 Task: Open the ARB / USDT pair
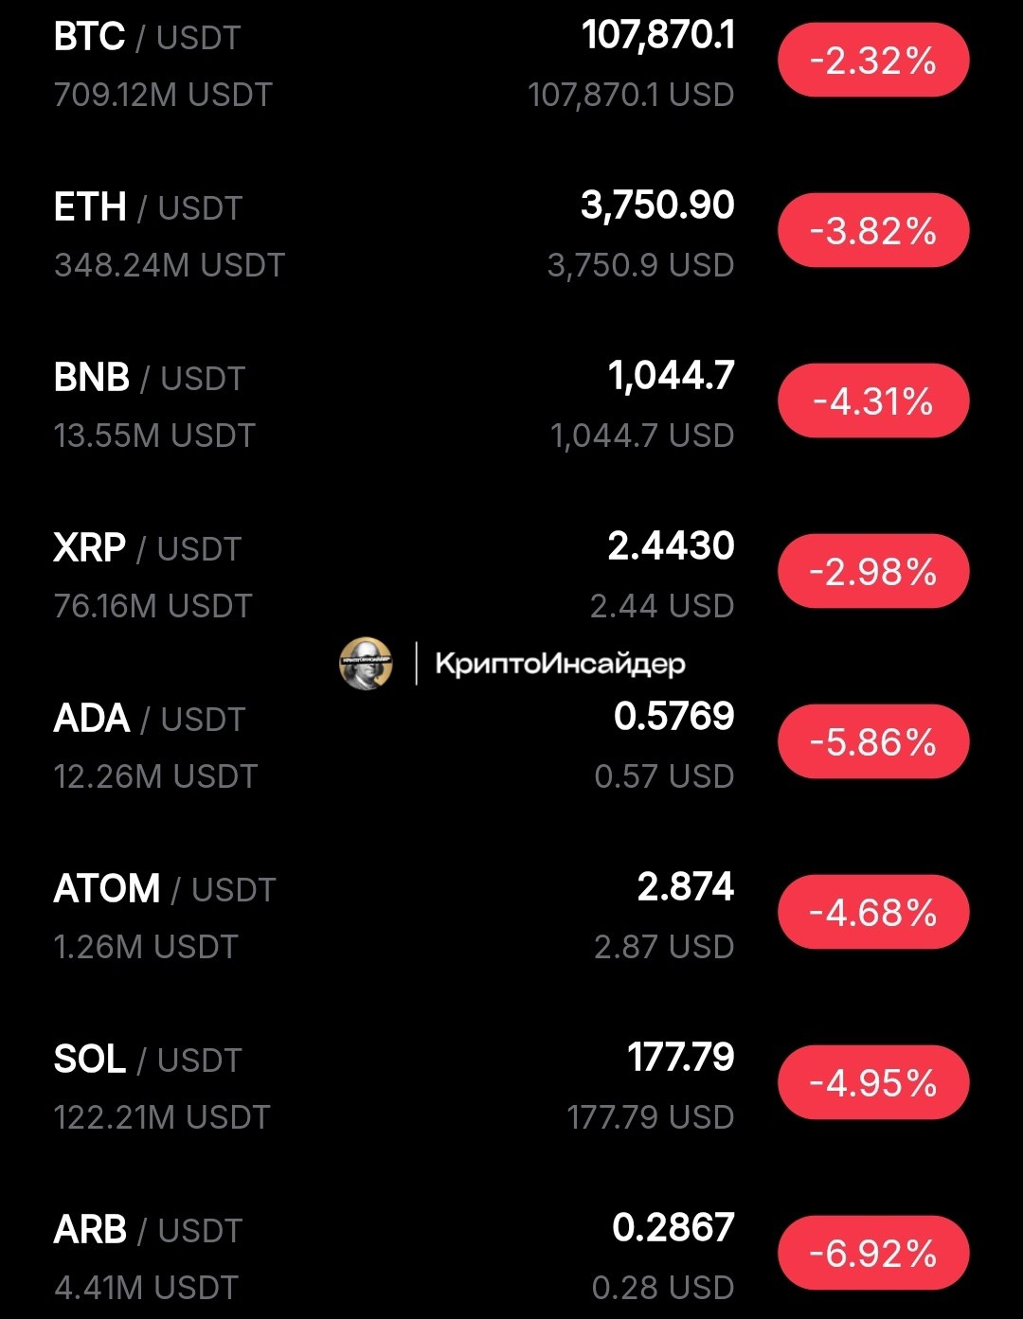148,1231
